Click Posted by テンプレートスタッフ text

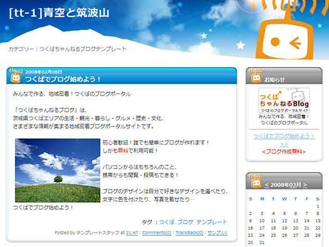[x=87, y=233]
